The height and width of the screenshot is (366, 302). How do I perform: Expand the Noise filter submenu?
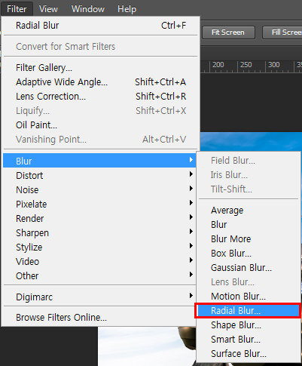click(x=99, y=189)
